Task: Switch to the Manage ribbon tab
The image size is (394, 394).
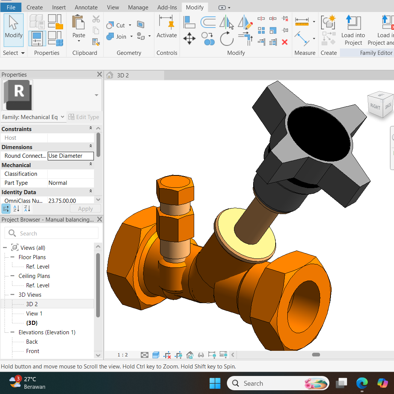Action: coord(138,8)
